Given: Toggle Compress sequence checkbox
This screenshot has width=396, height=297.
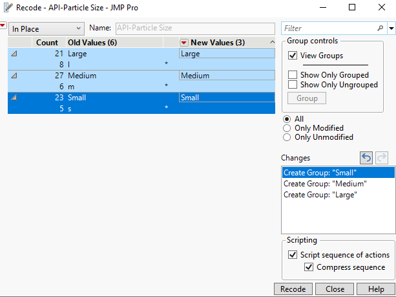Looking at the screenshot, I should [309, 267].
